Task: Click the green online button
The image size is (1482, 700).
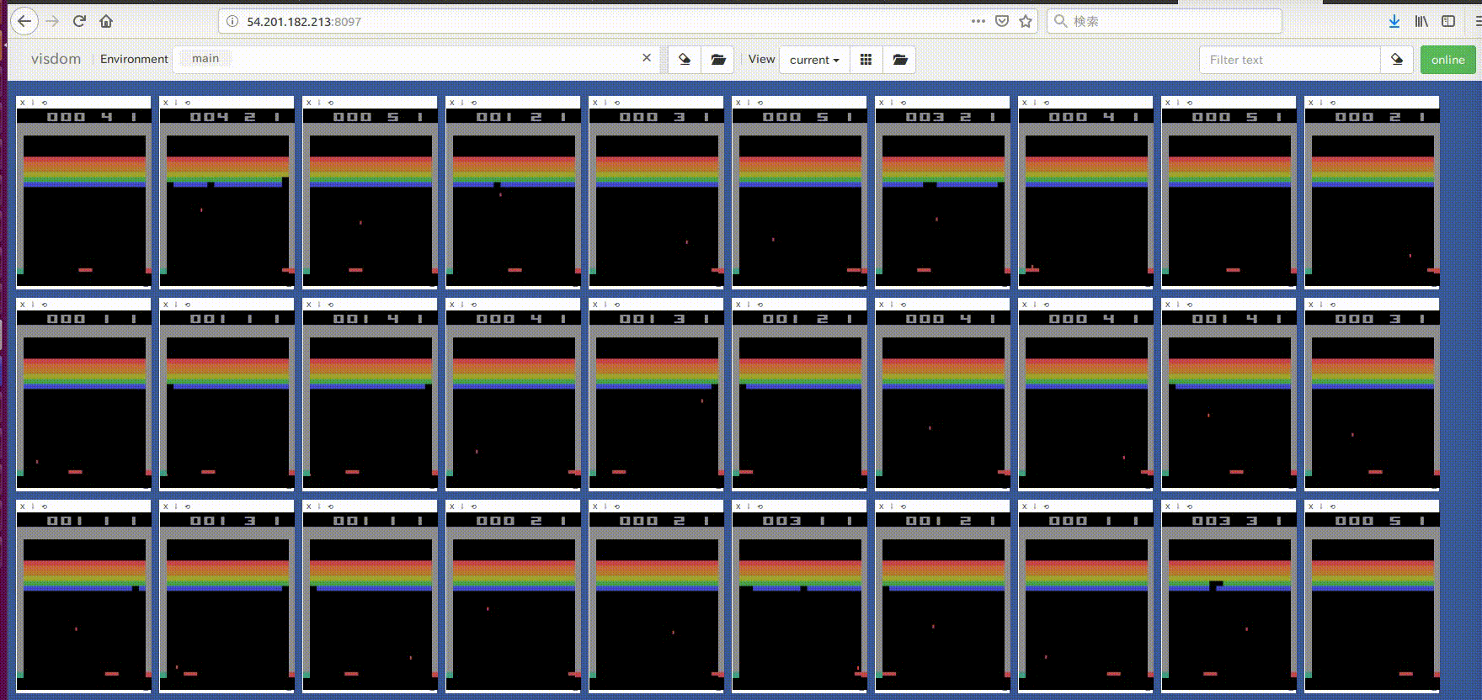Action: point(1447,60)
